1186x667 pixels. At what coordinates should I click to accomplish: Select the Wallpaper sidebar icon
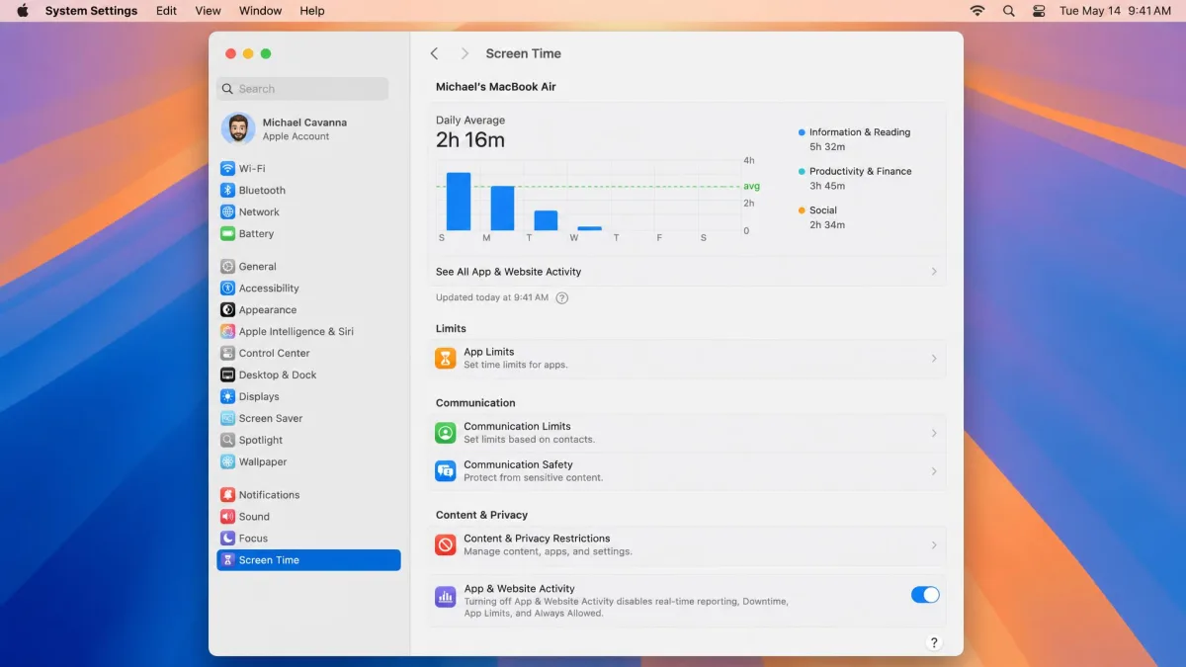click(x=227, y=461)
